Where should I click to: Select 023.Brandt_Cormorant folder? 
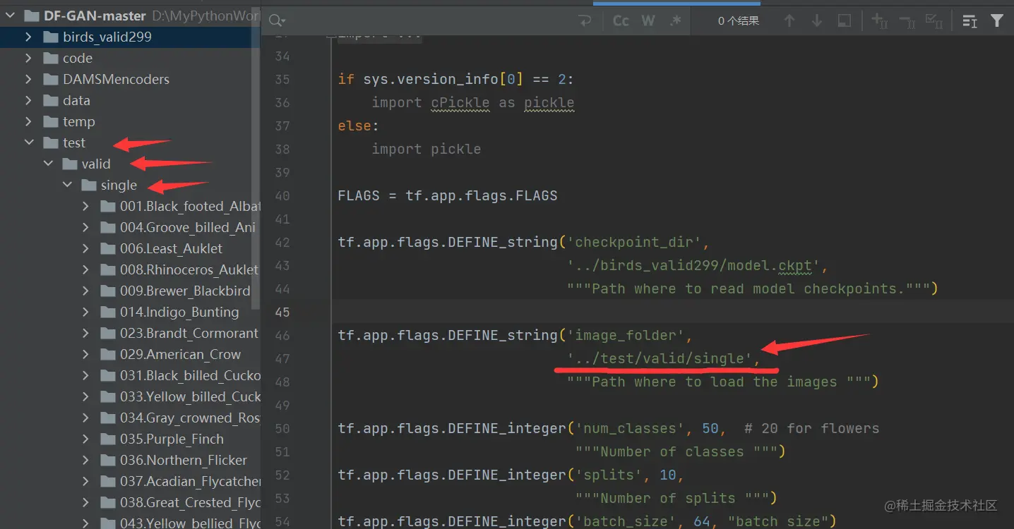coord(189,333)
